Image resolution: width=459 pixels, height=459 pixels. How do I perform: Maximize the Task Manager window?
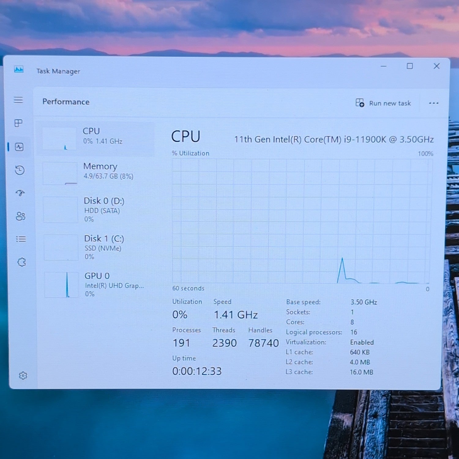[410, 66]
